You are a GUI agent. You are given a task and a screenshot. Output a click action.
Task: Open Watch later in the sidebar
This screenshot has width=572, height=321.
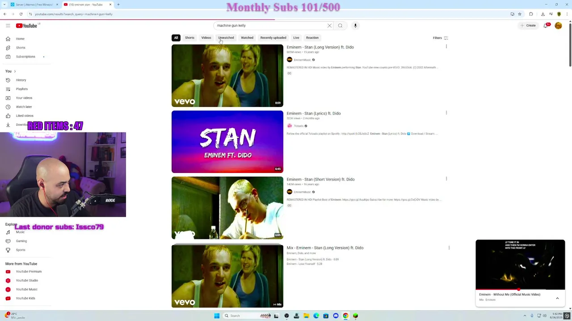tap(25, 107)
